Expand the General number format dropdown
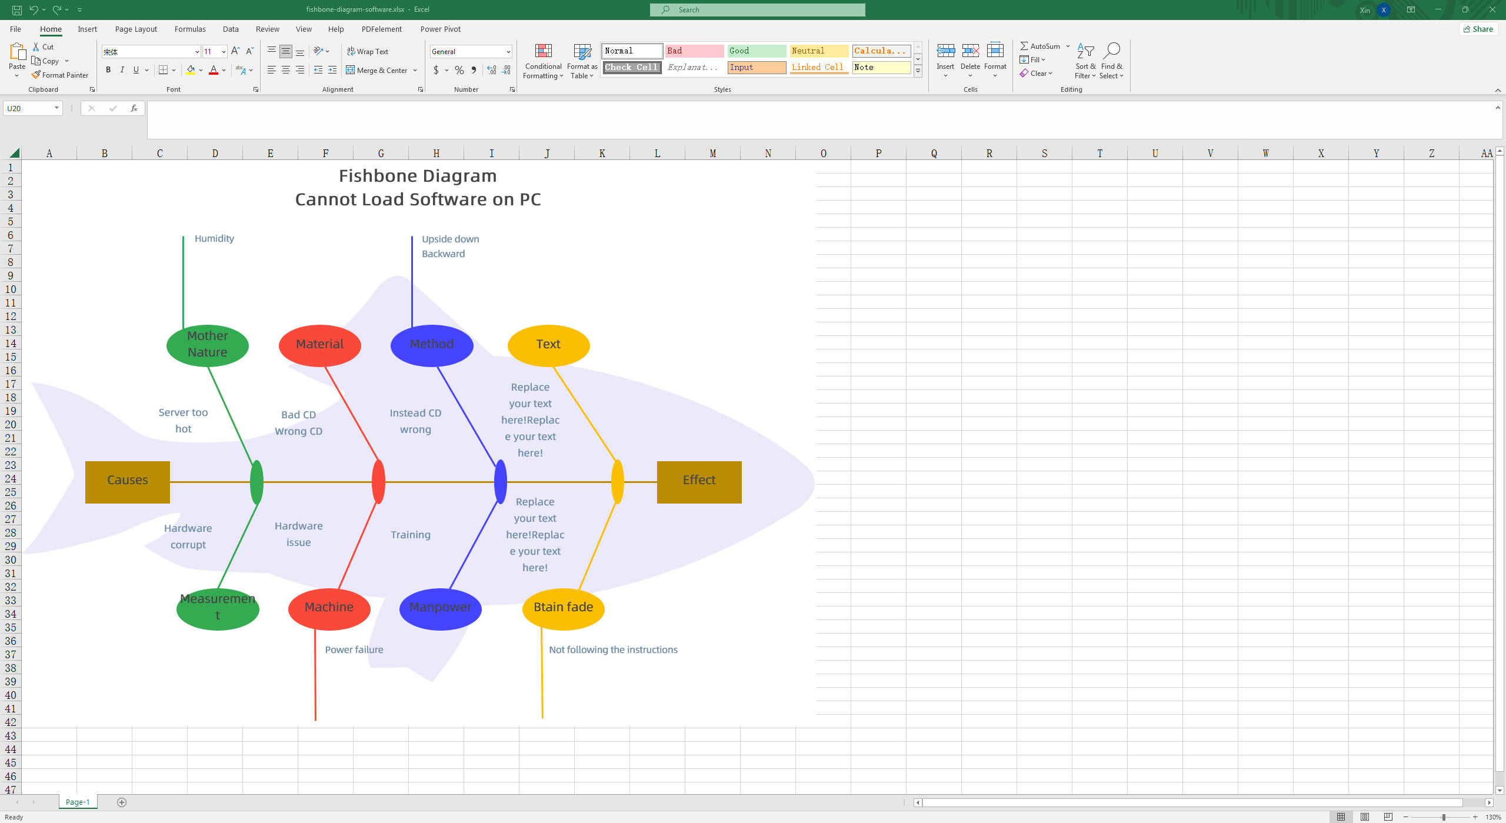This screenshot has width=1506, height=823. [508, 52]
